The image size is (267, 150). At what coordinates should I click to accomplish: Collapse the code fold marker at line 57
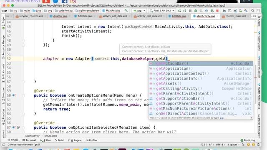(x=23, y=82)
